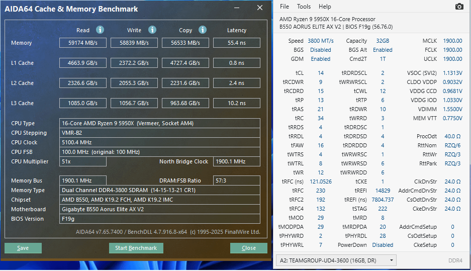Click the tRCDRD value 15
The image size is (471, 271).
click(x=321, y=91)
